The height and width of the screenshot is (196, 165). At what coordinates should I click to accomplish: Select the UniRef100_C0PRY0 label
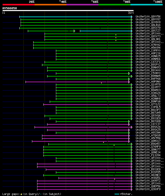(x=148, y=50)
